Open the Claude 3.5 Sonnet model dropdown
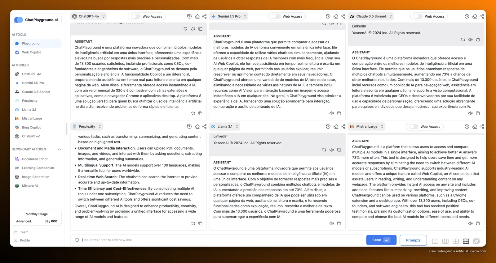This screenshot has height=263, width=496. tap(371, 16)
